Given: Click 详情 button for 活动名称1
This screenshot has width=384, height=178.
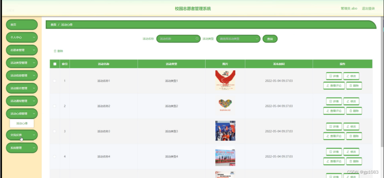Looking at the screenshot, I should [334, 76].
